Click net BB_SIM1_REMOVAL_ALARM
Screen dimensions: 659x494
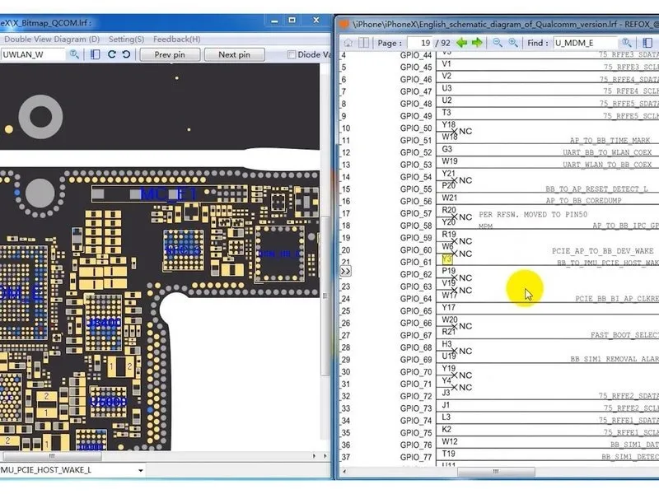pos(615,359)
